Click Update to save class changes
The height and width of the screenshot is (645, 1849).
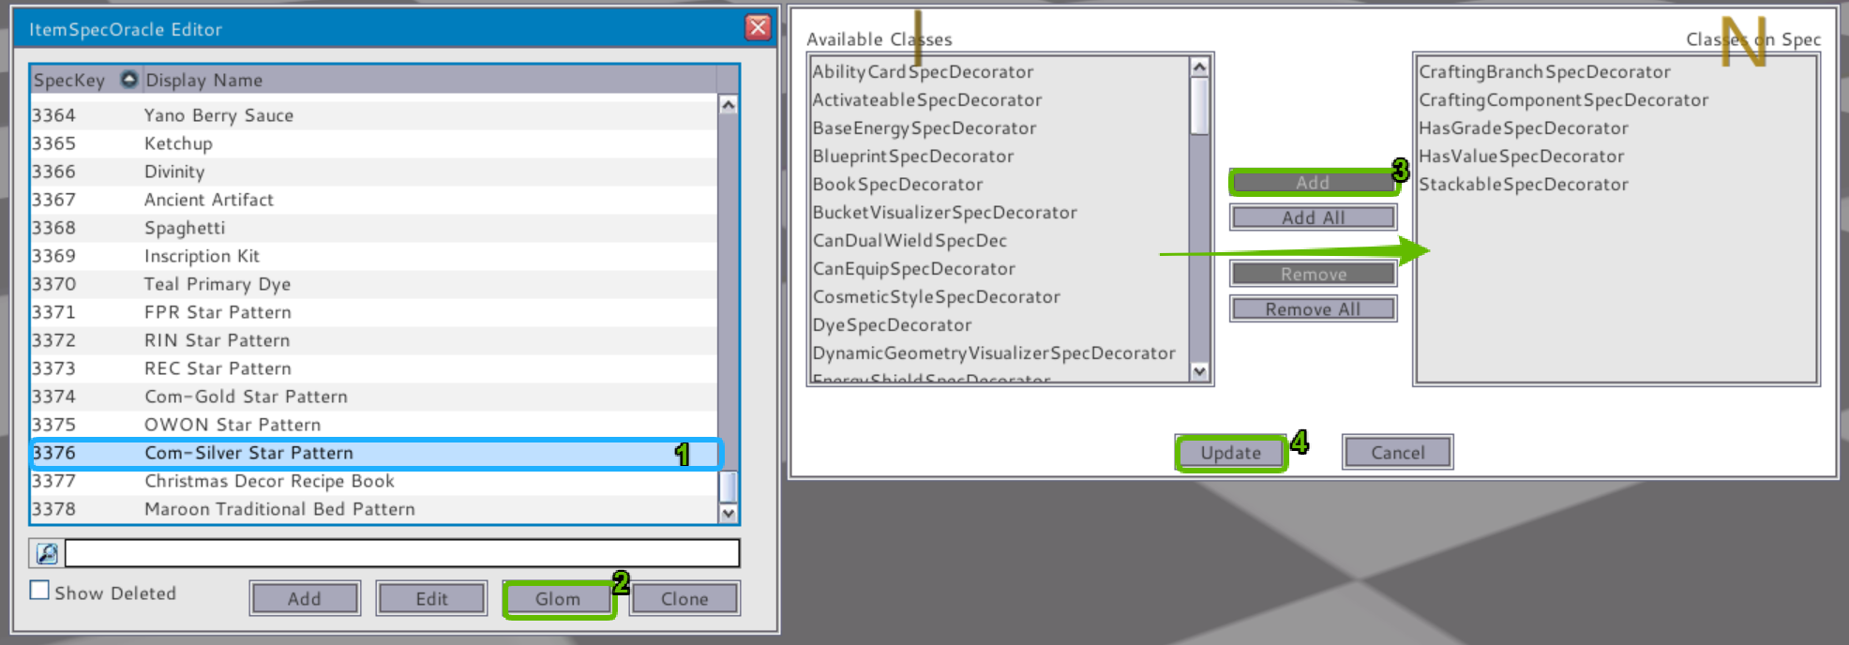[1230, 453]
